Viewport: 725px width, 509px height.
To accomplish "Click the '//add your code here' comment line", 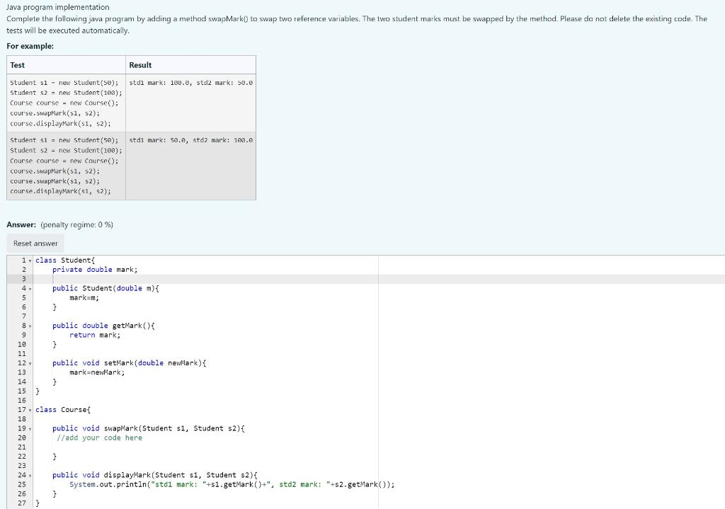I will click(x=99, y=437).
